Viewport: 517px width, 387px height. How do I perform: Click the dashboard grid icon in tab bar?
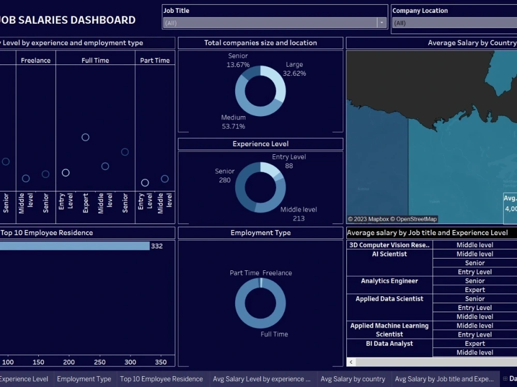click(x=505, y=379)
